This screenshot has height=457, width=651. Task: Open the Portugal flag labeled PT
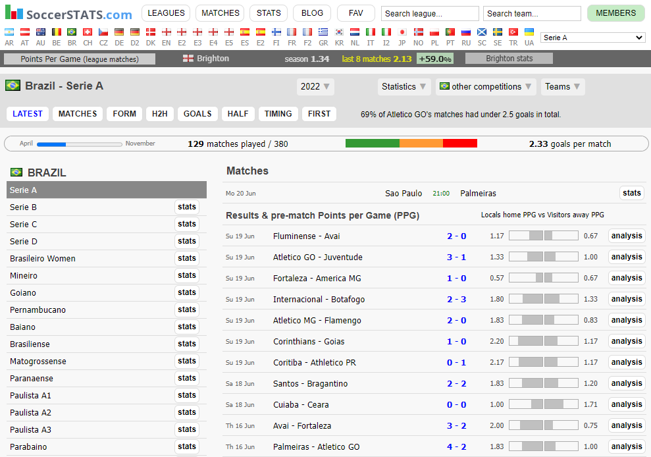[450, 32]
